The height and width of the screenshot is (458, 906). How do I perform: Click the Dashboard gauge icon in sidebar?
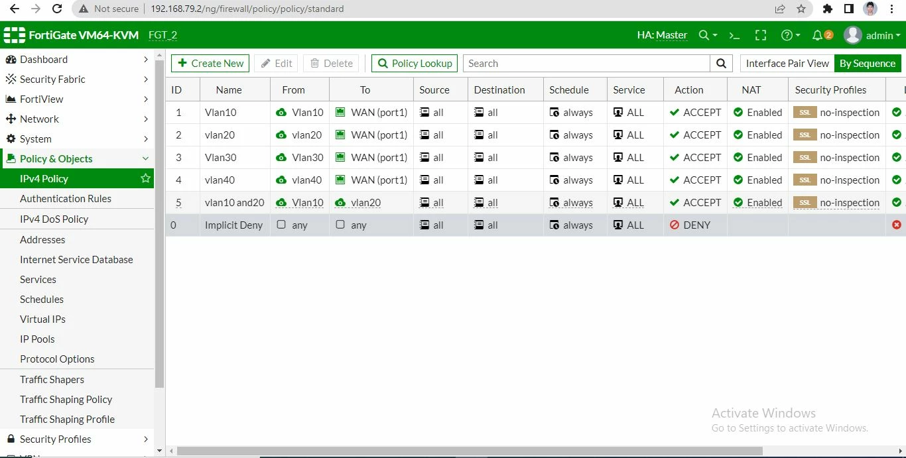point(11,59)
